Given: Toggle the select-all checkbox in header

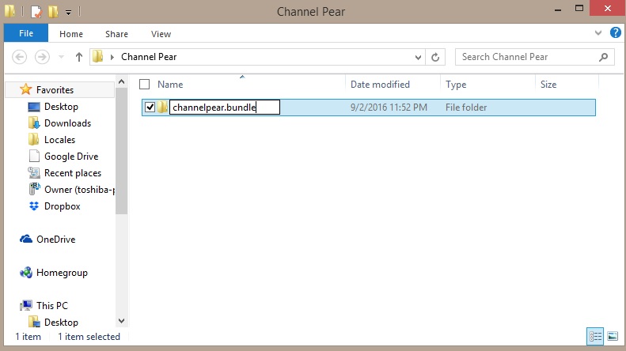Looking at the screenshot, I should click(x=145, y=85).
